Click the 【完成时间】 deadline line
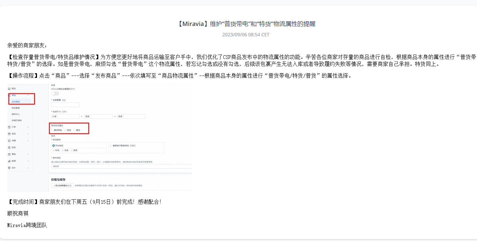 pos(84,202)
